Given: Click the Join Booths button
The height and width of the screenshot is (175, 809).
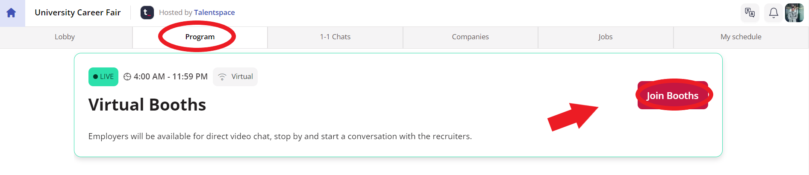Looking at the screenshot, I should pyautogui.click(x=673, y=95).
